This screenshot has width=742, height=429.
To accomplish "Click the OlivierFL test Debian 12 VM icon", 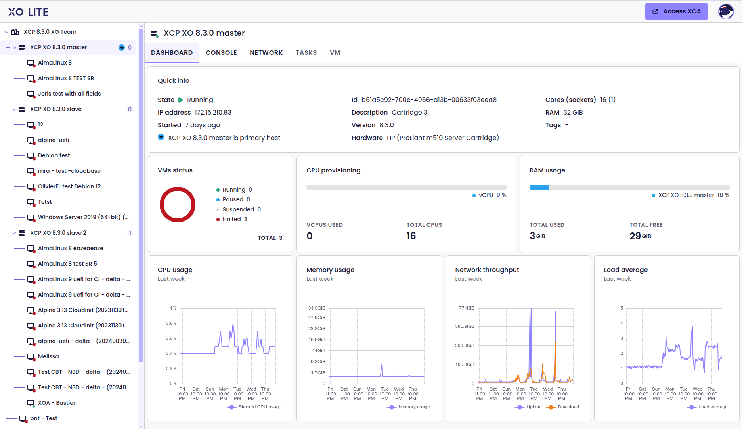I will (31, 186).
